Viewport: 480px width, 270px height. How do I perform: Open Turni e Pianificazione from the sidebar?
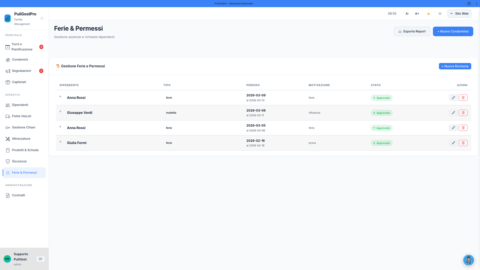point(8,47)
